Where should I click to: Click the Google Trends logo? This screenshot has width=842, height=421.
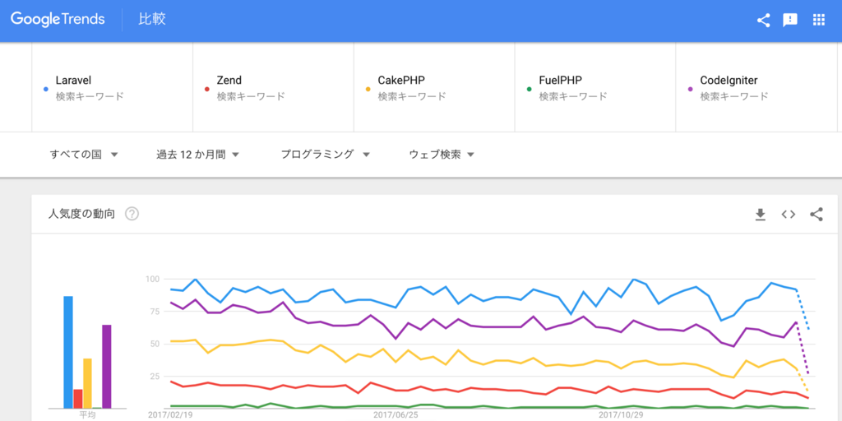tap(58, 20)
